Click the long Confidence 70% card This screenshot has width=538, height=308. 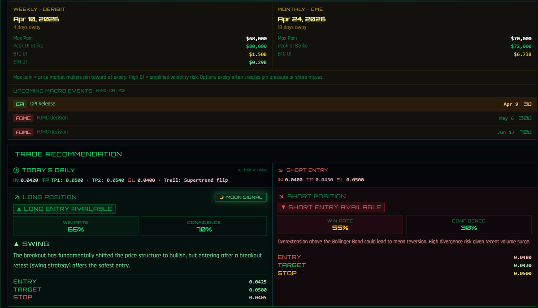[204, 226]
